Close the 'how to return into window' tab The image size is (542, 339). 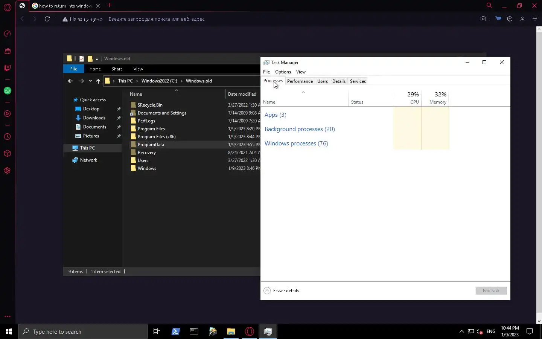point(98,6)
